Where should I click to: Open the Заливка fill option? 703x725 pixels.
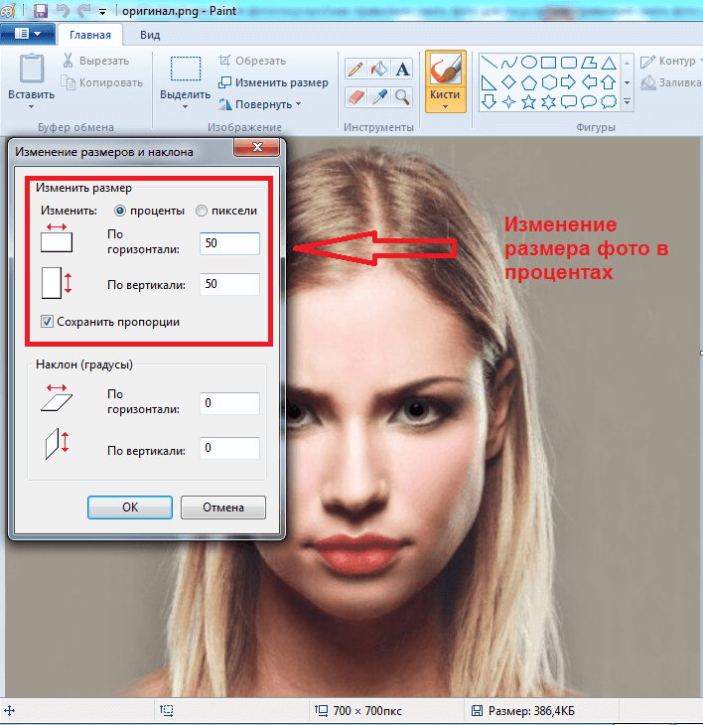tap(671, 82)
